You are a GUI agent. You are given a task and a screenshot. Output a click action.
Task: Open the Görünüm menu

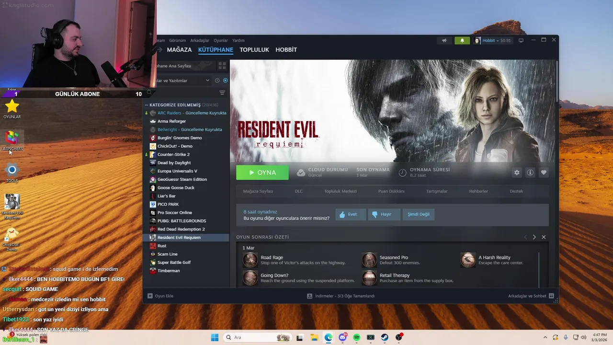point(177,41)
